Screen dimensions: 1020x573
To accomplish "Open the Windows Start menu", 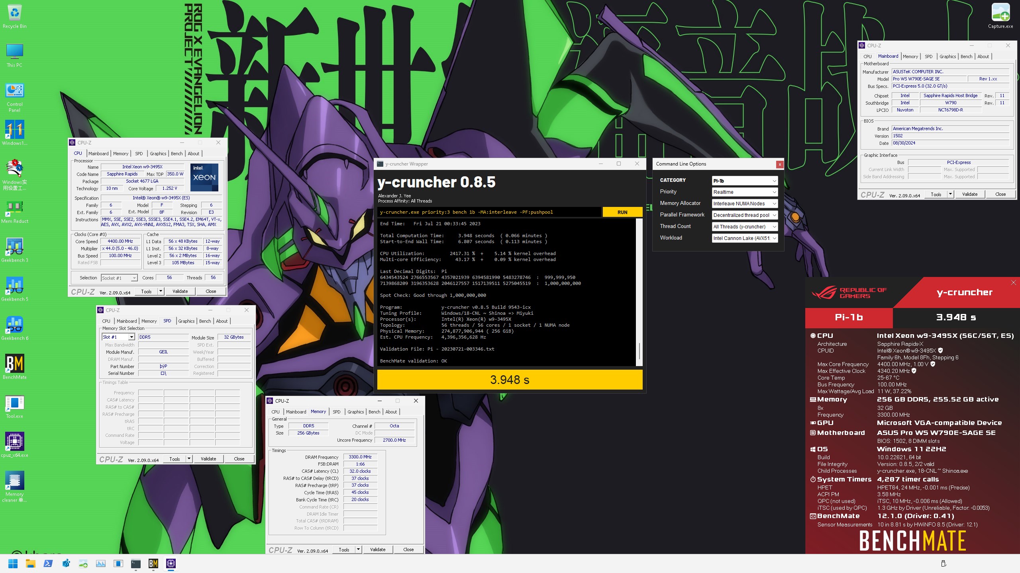I will click(13, 563).
